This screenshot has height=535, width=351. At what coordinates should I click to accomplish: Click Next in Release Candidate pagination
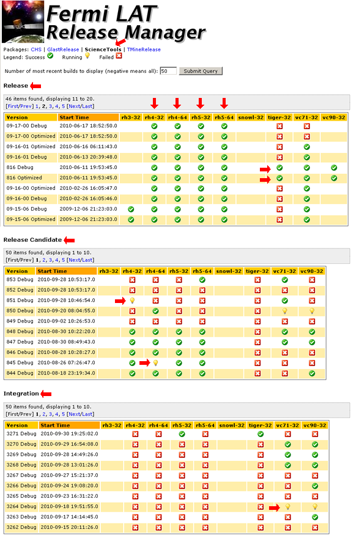[74, 260]
